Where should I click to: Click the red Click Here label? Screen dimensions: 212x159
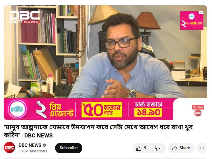click(x=198, y=107)
